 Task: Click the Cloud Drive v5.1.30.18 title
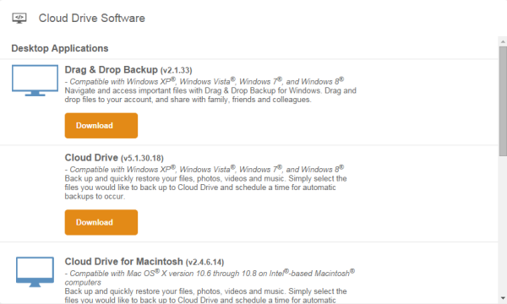[x=91, y=158]
